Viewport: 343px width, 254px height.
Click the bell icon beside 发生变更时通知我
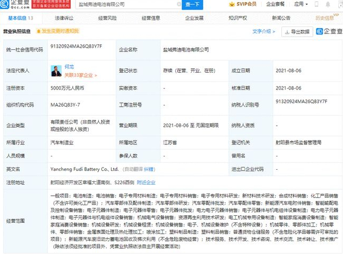[39, 31]
